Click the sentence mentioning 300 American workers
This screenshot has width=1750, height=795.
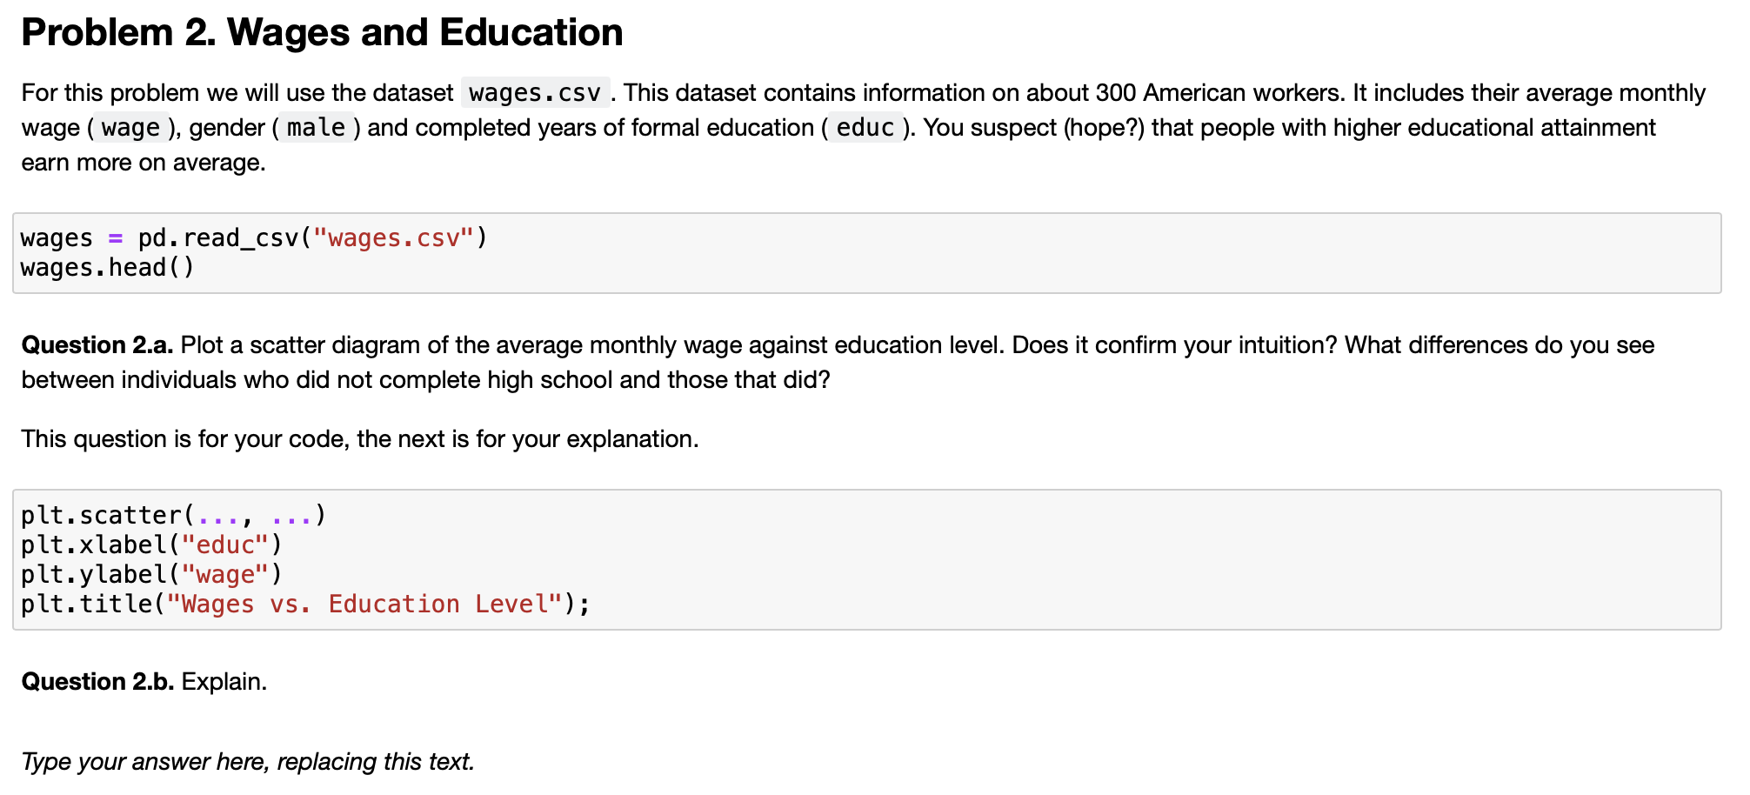tap(983, 93)
